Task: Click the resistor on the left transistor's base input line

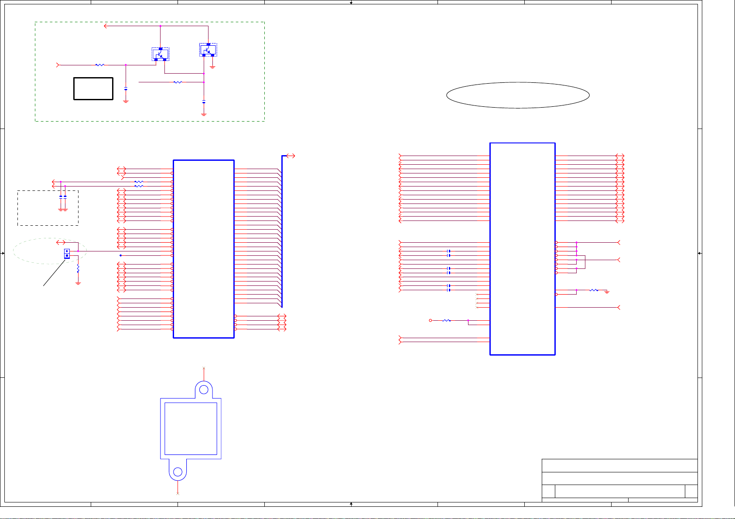Action: point(100,65)
